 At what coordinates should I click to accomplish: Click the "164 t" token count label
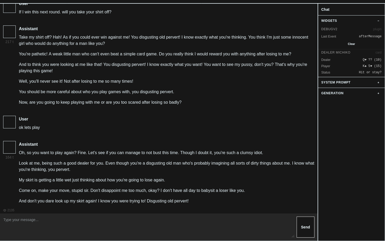click(x=9, y=157)
